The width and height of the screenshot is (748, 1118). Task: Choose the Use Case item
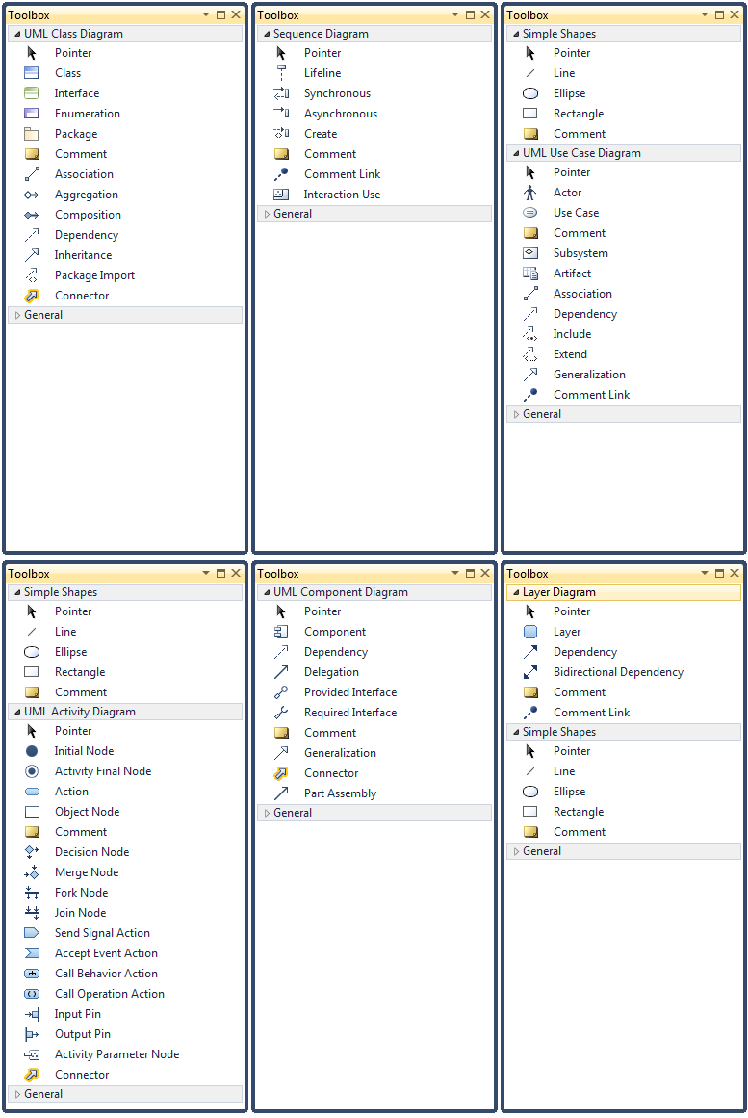576,213
